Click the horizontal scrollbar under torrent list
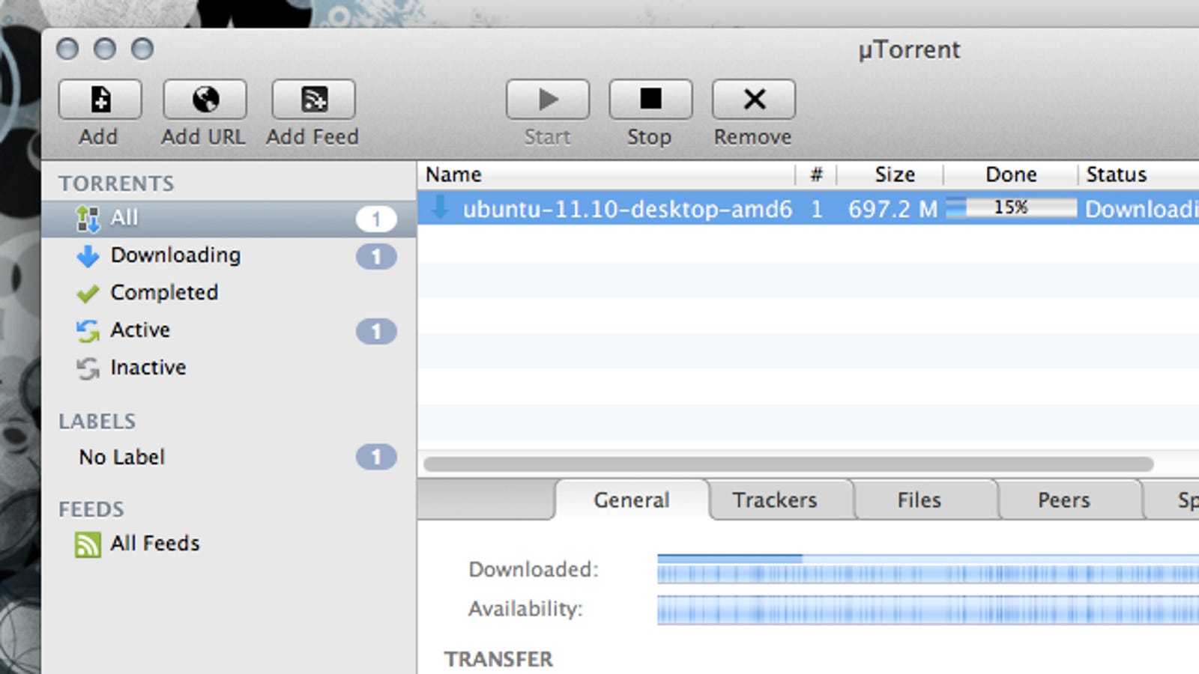This screenshot has width=1199, height=674. 788,464
